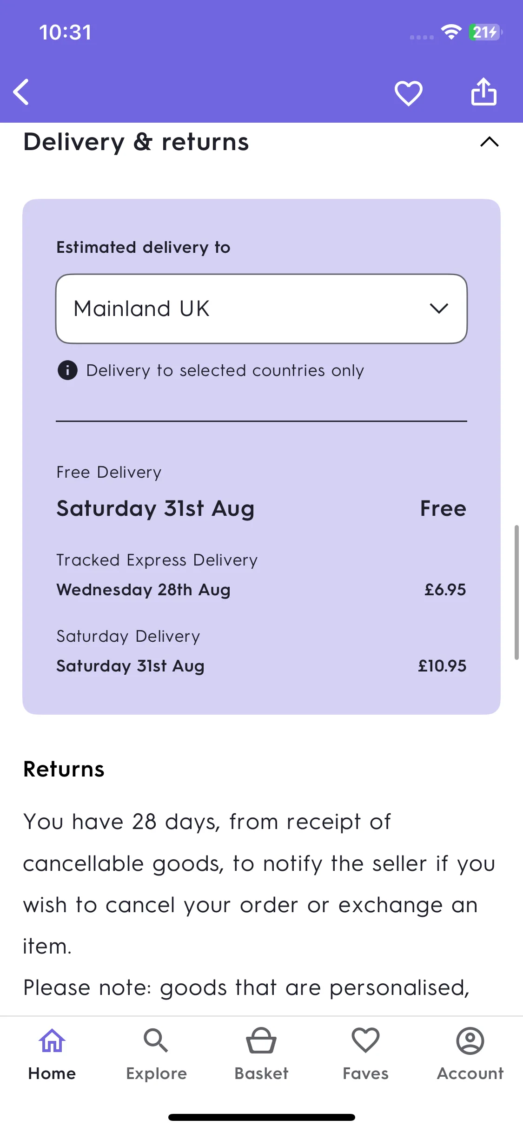
Task: Open the Explore search icon
Action: pyautogui.click(x=156, y=1040)
